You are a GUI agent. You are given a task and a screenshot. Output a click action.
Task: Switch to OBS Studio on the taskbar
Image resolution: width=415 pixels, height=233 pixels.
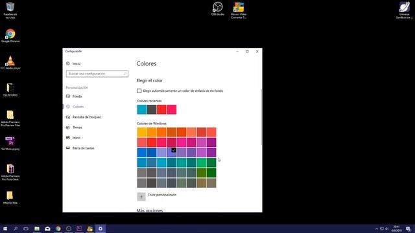pos(69,228)
